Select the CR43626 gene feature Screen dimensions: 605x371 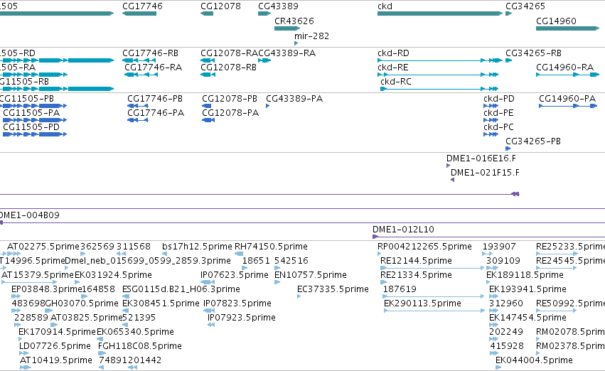point(287,28)
